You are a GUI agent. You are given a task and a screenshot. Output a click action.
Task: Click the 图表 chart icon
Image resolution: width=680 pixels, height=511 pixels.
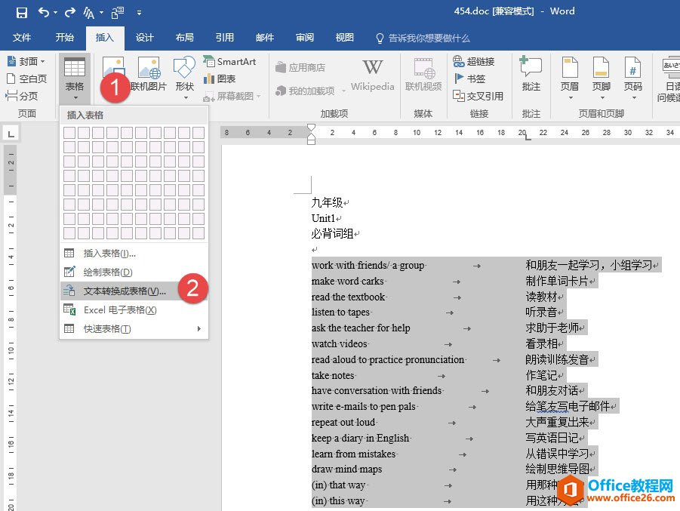pos(219,78)
